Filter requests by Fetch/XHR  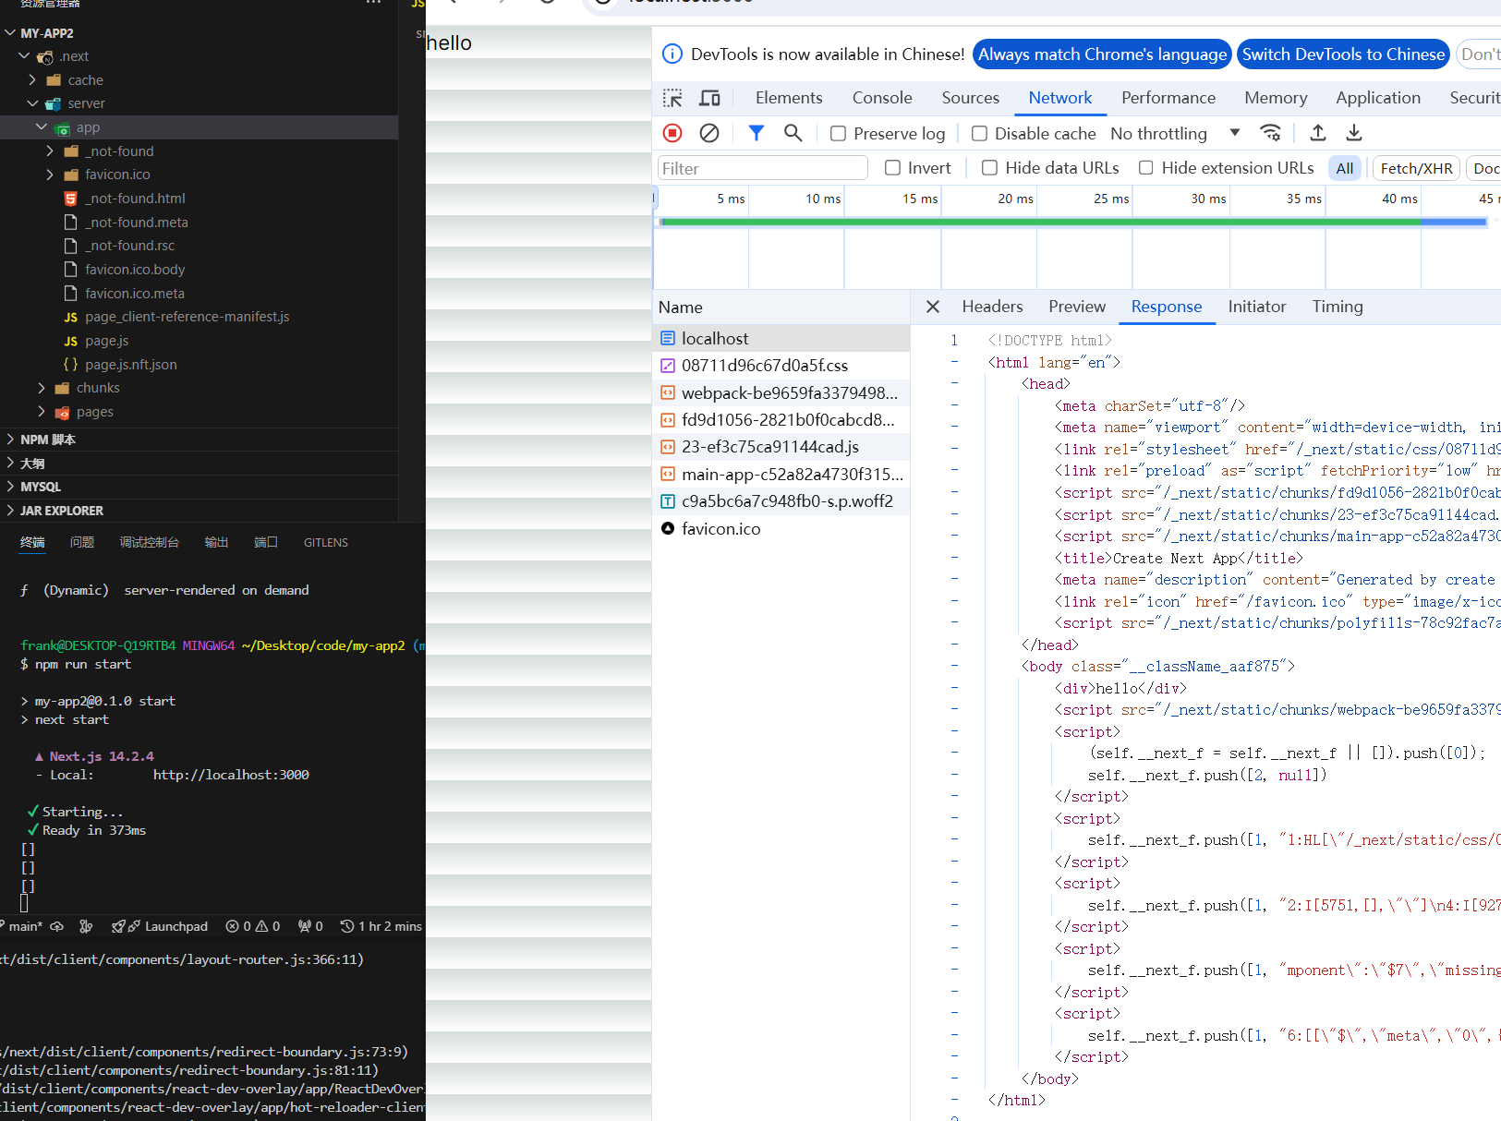pyautogui.click(x=1416, y=168)
